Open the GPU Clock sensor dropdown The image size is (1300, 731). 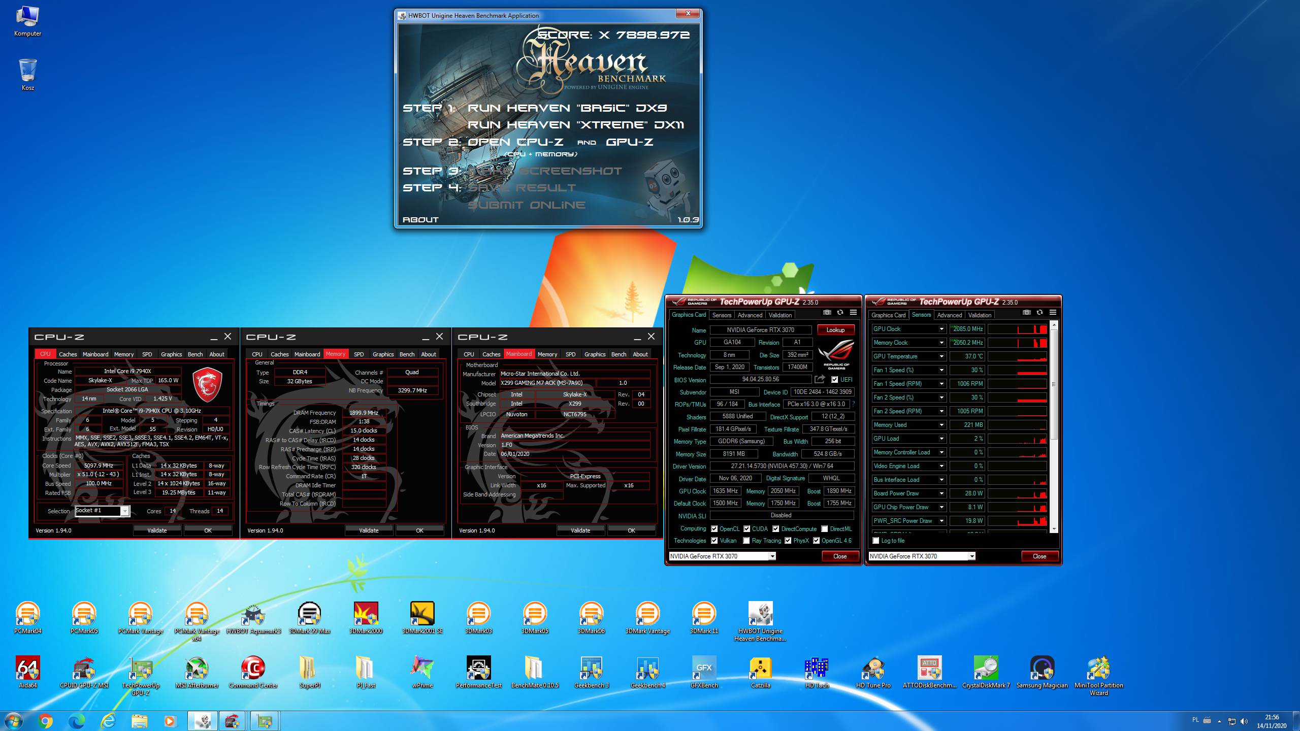point(941,329)
